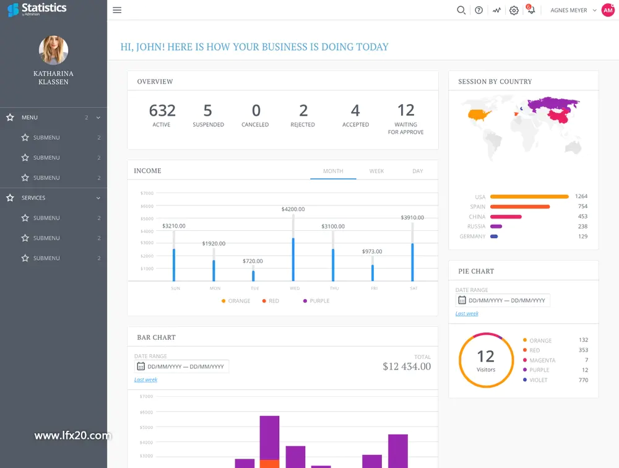Click Last week link under Bar Chart
619x468 pixels.
(145, 379)
